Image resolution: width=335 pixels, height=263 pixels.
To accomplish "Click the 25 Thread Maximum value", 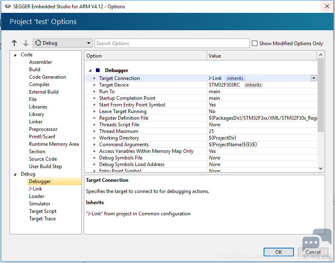I will (211, 131).
